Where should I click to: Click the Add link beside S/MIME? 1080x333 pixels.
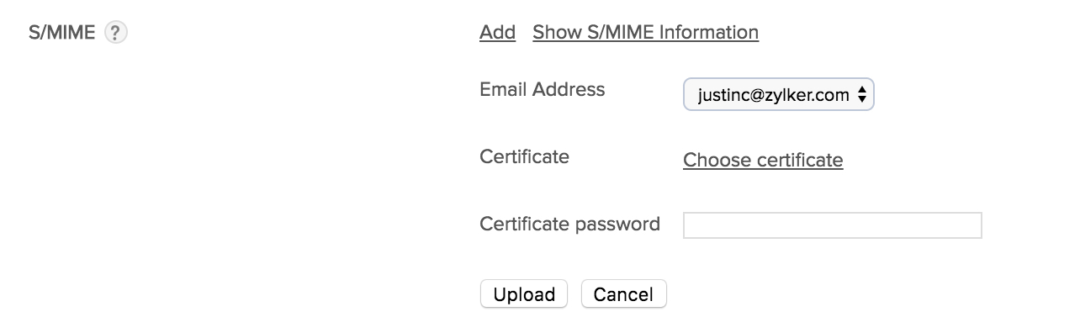click(497, 32)
